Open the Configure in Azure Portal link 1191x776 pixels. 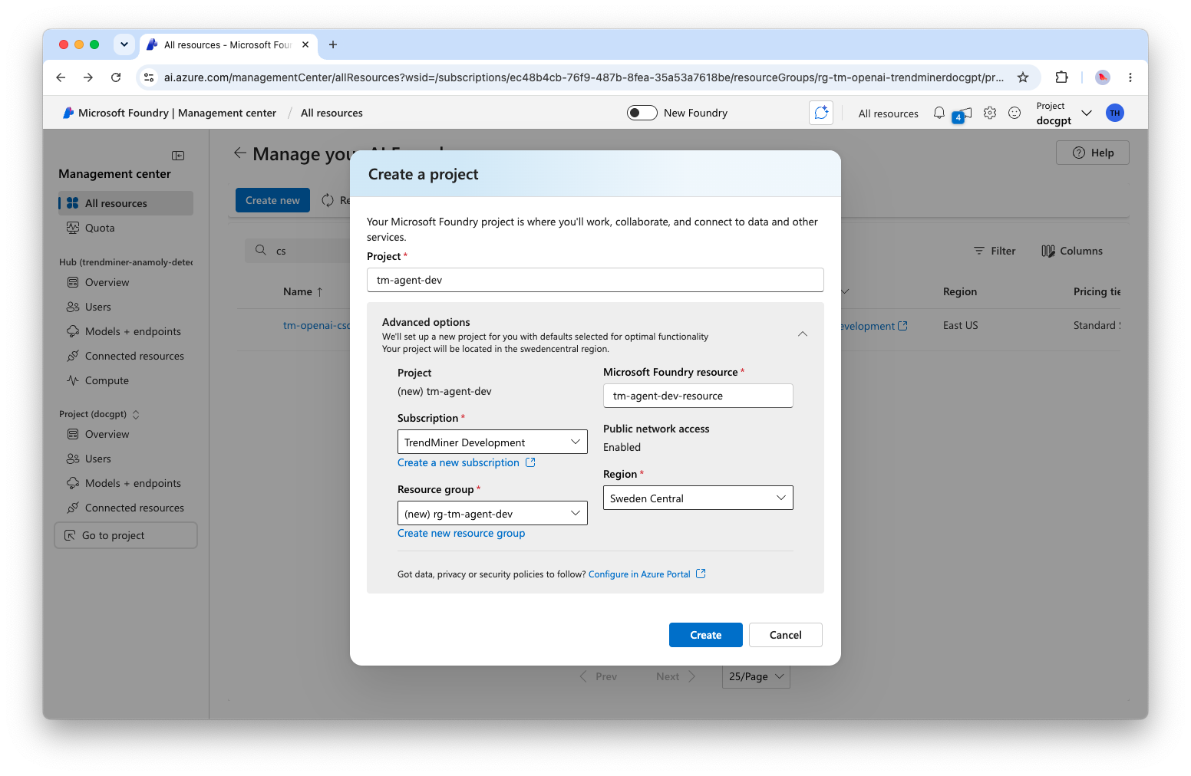click(x=647, y=574)
